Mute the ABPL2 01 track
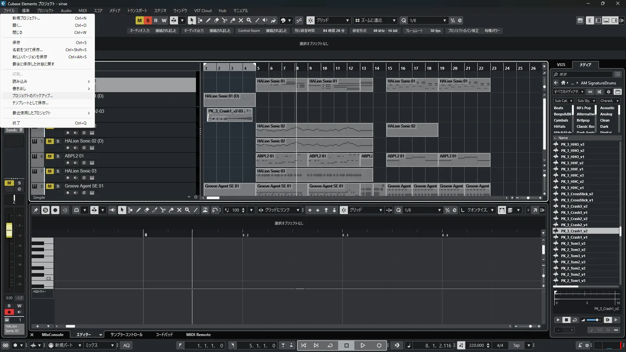Image resolution: width=626 pixels, height=352 pixels. point(50,156)
